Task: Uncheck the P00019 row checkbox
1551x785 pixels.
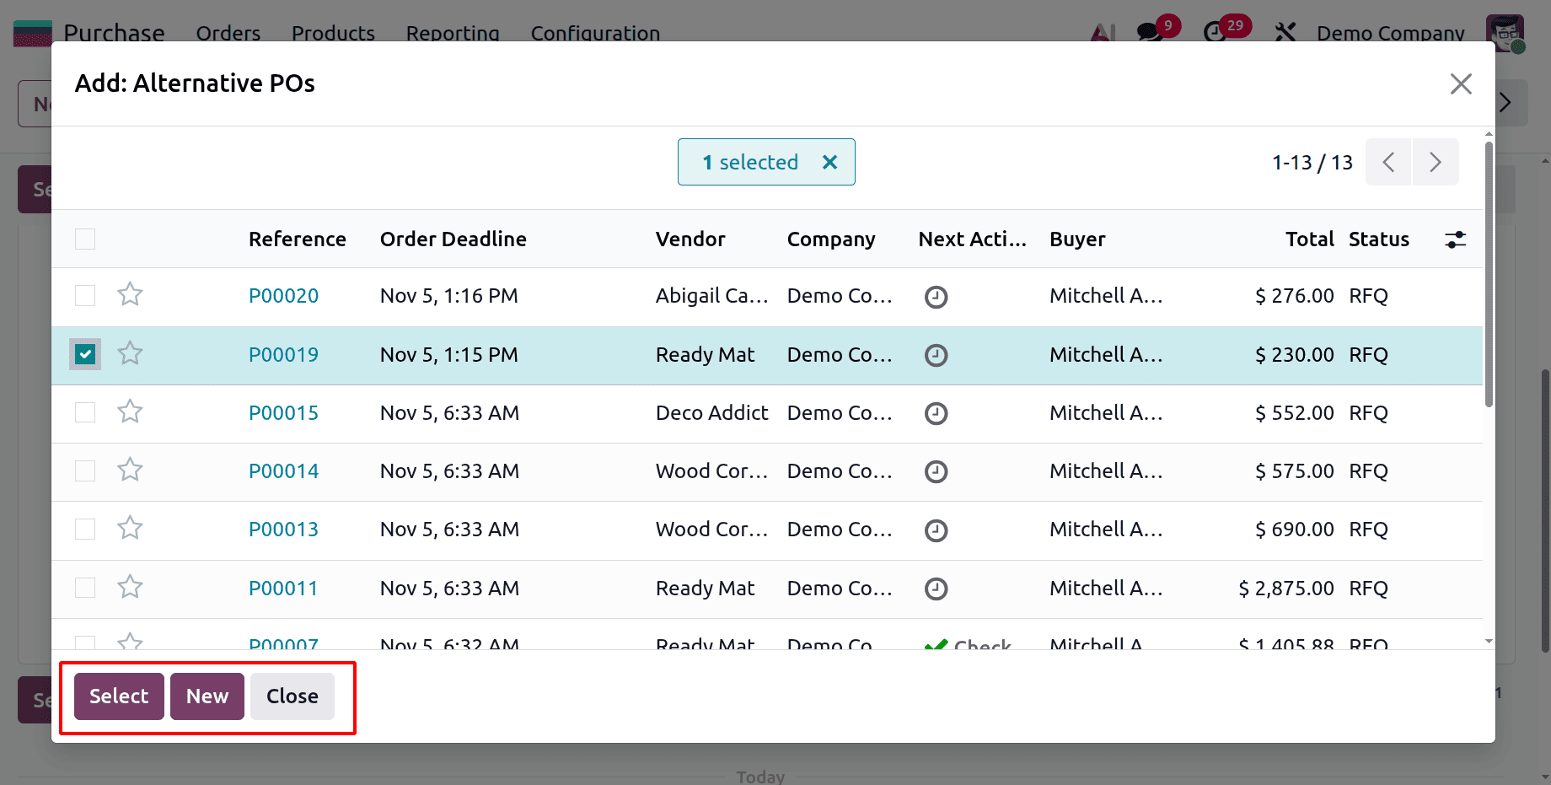Action: point(84,354)
